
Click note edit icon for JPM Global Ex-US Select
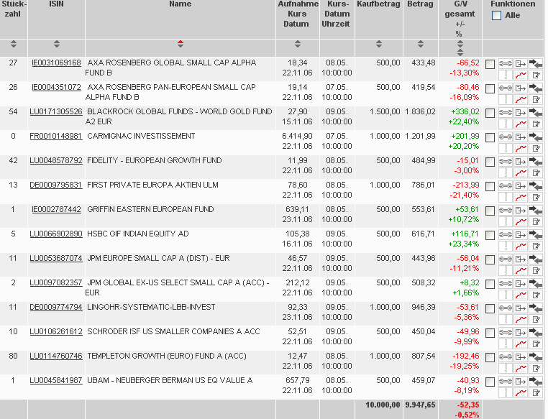(x=536, y=295)
